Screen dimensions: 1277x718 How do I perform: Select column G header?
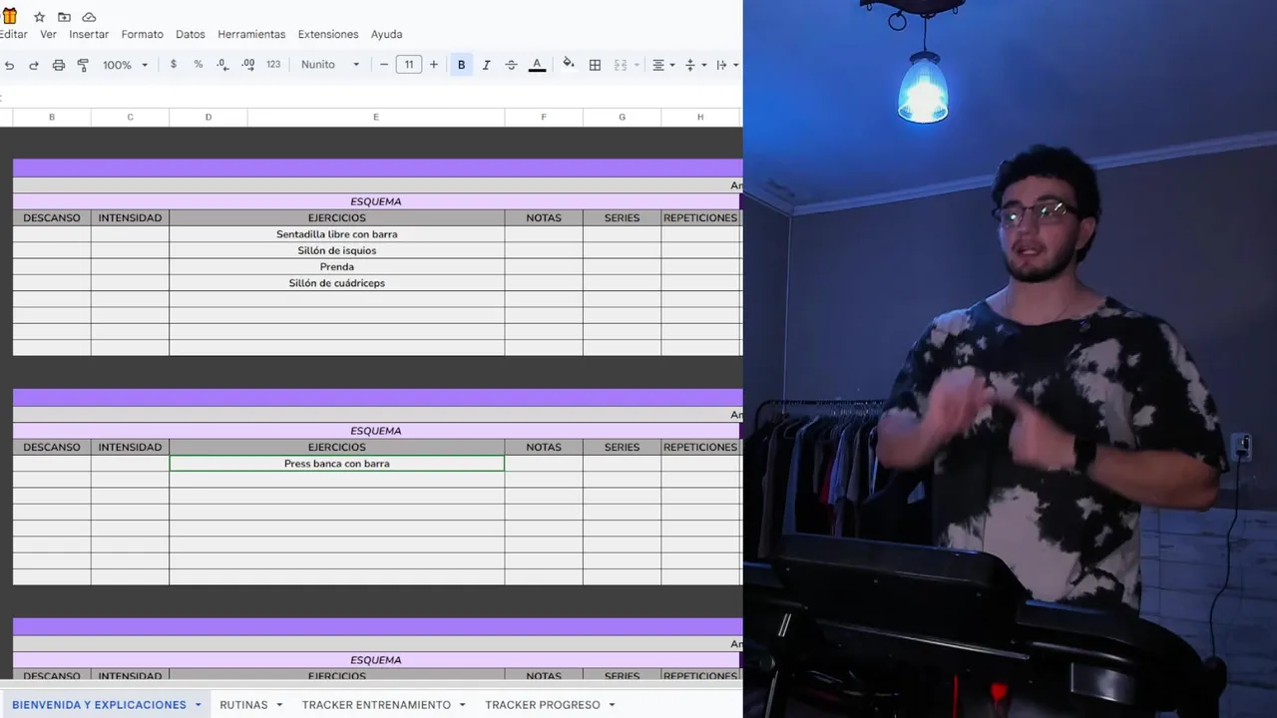point(622,118)
